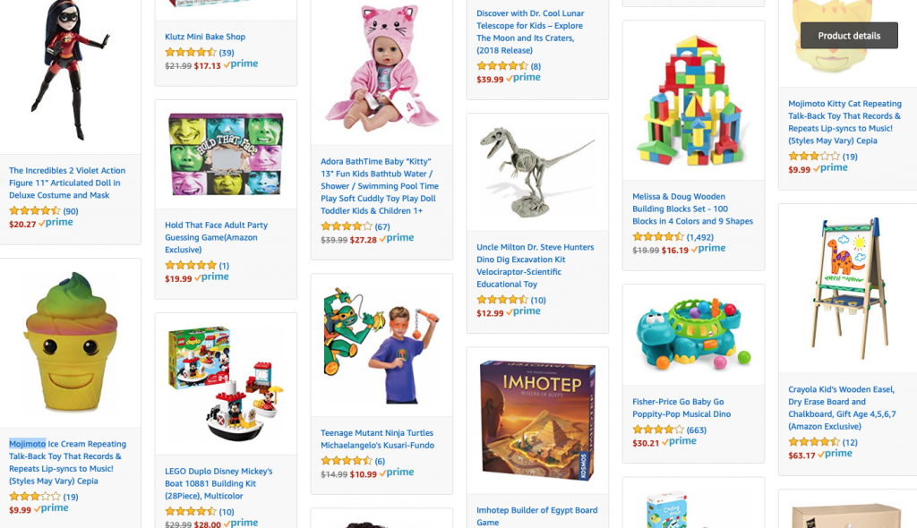Open the Incredibles 2 Violet doll image

pyautogui.click(x=70, y=70)
